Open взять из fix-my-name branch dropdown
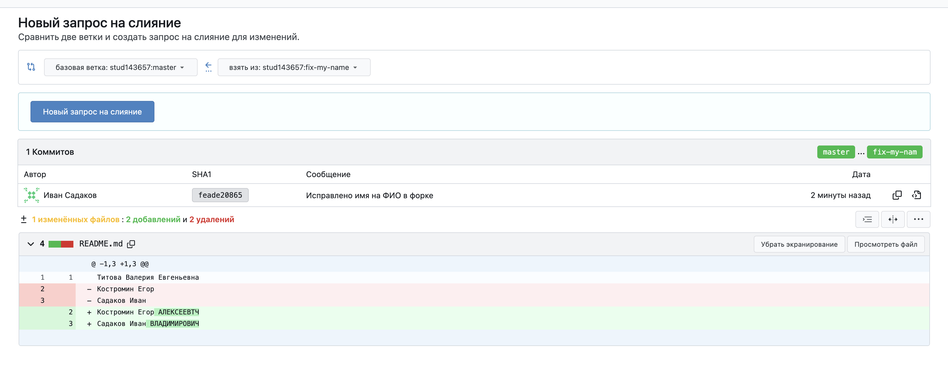The height and width of the screenshot is (366, 948). pos(294,67)
